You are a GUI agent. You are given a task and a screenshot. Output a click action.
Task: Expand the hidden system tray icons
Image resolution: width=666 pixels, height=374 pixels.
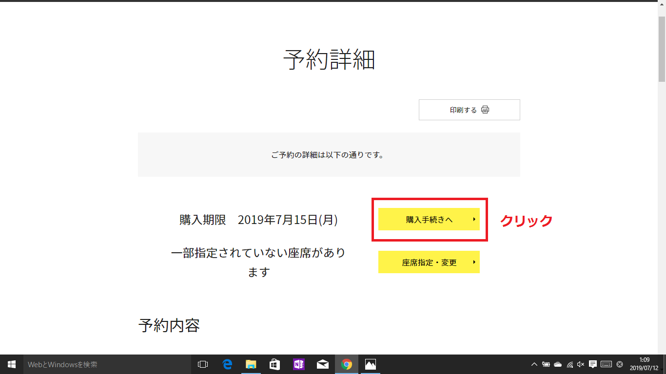click(534, 364)
